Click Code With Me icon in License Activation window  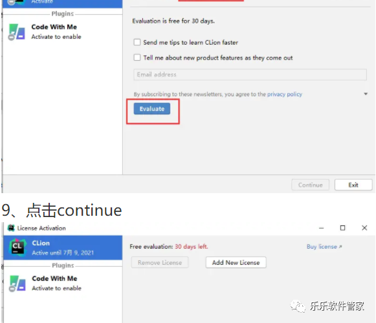17,284
